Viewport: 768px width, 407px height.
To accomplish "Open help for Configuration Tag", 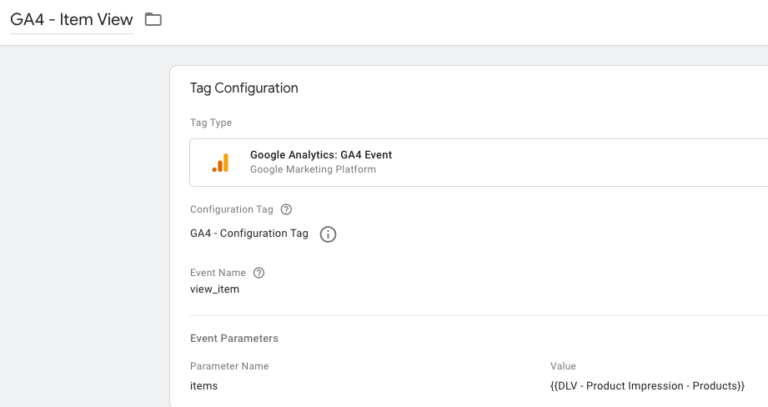I will coord(287,209).
